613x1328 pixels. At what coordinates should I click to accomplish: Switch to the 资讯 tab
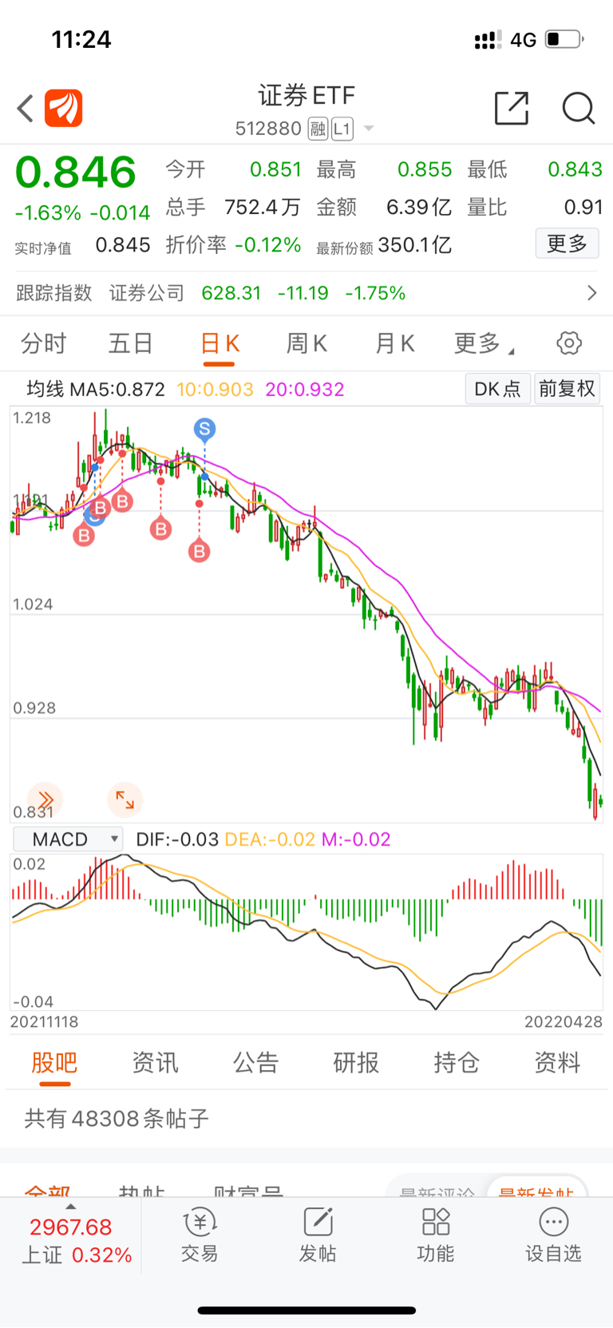(x=155, y=1063)
